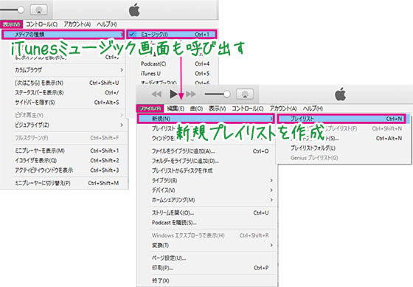Expand the ライブラリ(B) submenu arrow
Viewport: 413px width, 287px height.
click(x=271, y=180)
